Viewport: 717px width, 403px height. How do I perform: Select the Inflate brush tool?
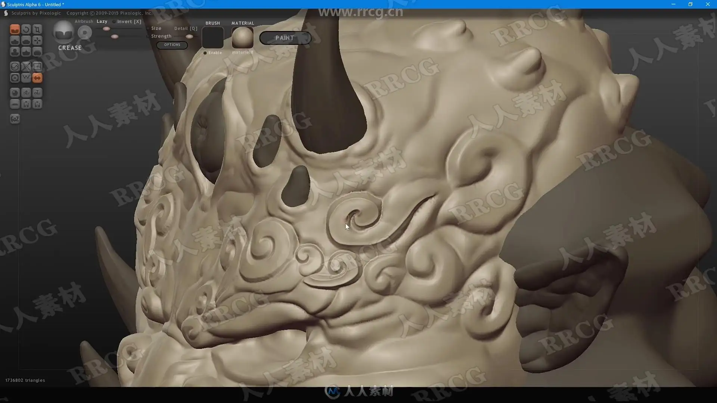[15, 52]
